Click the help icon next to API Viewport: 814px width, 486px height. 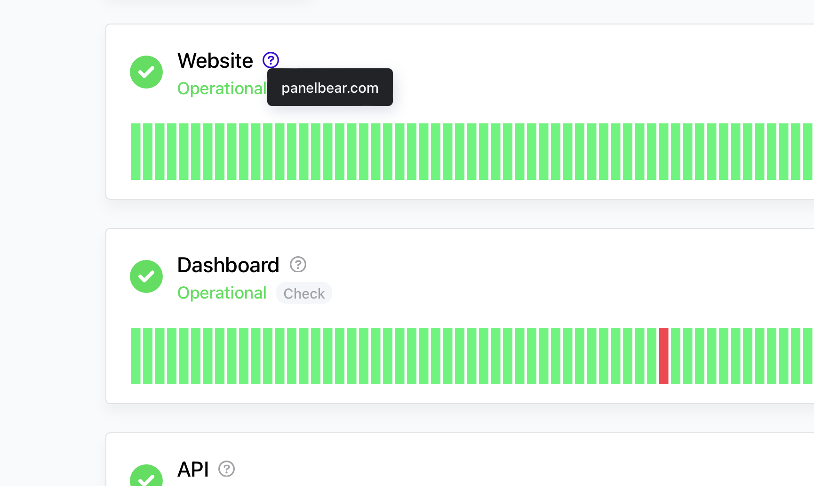click(x=226, y=469)
